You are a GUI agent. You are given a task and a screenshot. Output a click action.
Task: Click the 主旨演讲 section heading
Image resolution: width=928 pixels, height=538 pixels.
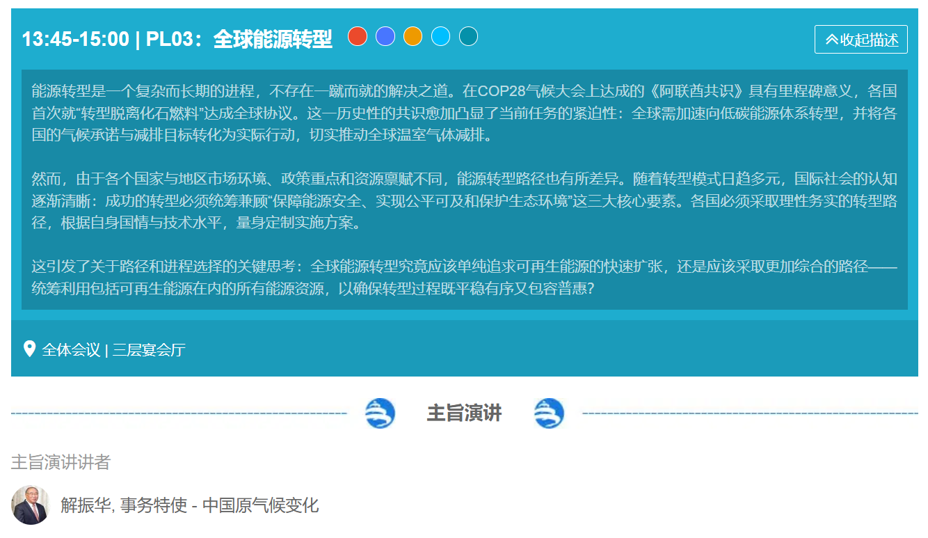[464, 413]
